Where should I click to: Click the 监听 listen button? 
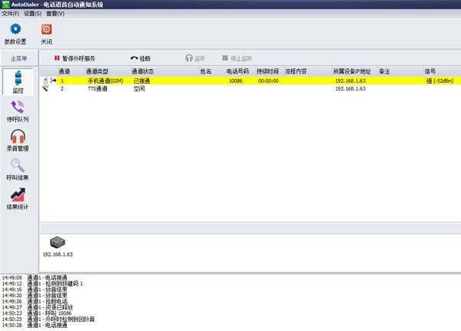[196, 58]
